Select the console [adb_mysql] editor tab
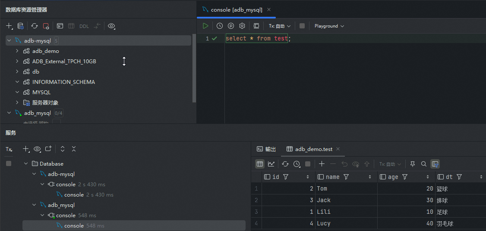The width and height of the screenshot is (486, 231). tap(237, 9)
